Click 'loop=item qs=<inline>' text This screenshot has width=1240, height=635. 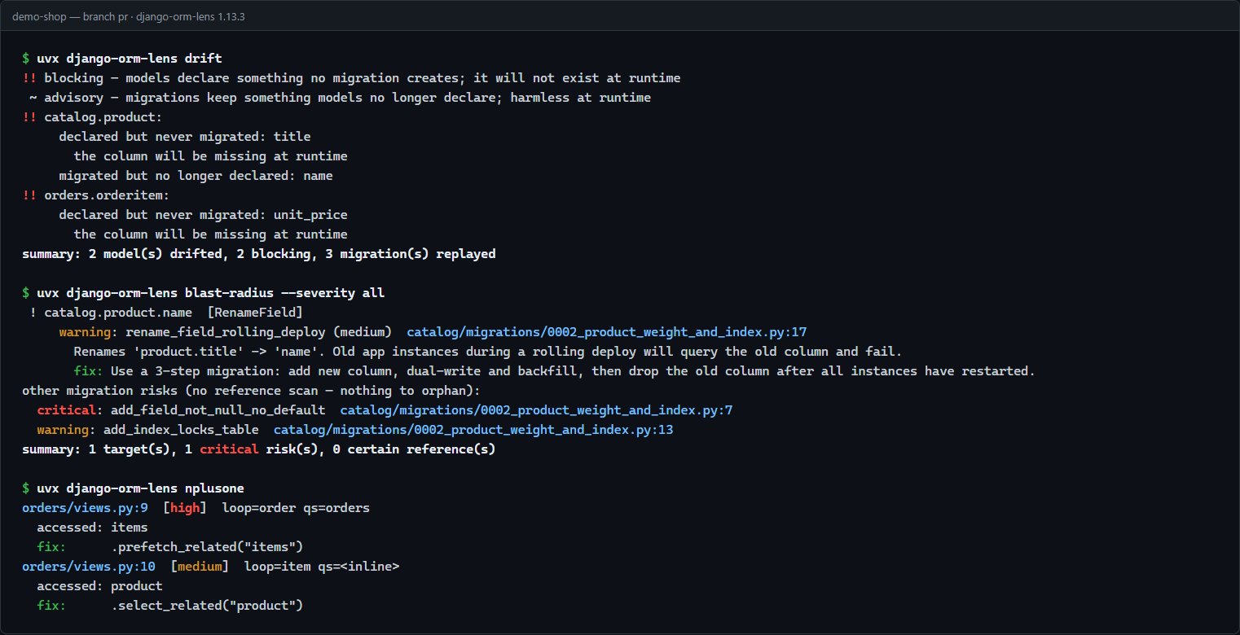[322, 567]
